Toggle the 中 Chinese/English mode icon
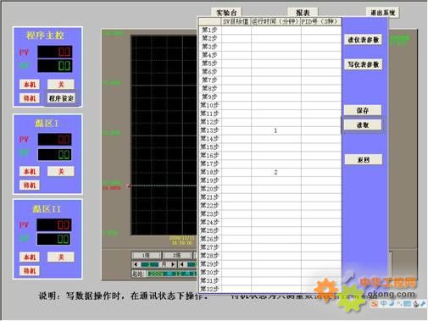This screenshot has height=321, width=428. point(383,303)
